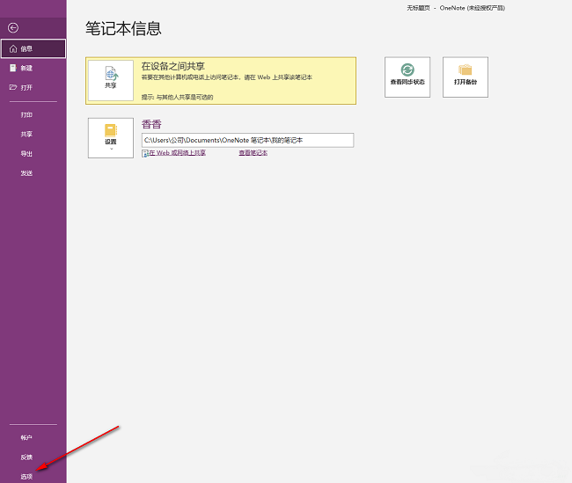The image size is (572, 483).
Task: Go to 发送 (Send) in the sidebar
Action: (x=26, y=172)
